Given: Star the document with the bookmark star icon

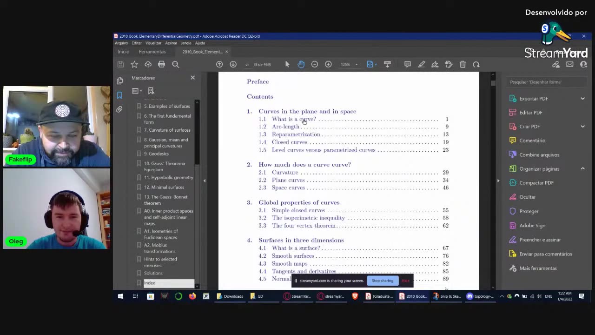Looking at the screenshot, I should [x=134, y=64].
